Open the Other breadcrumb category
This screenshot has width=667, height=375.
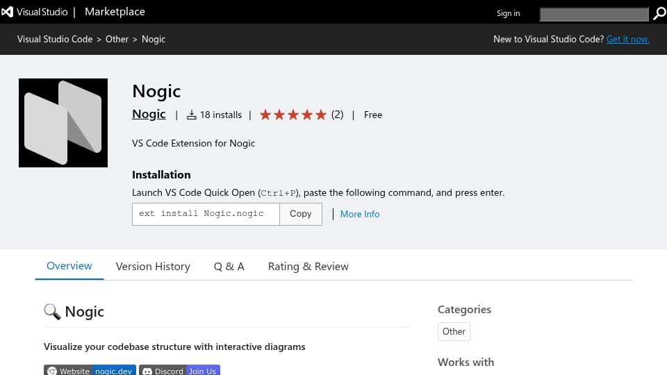(x=117, y=39)
